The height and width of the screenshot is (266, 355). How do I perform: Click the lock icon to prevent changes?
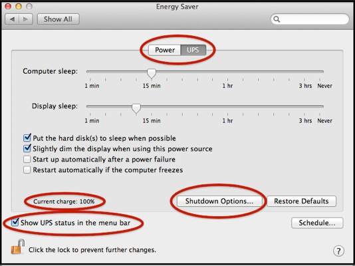click(x=18, y=247)
